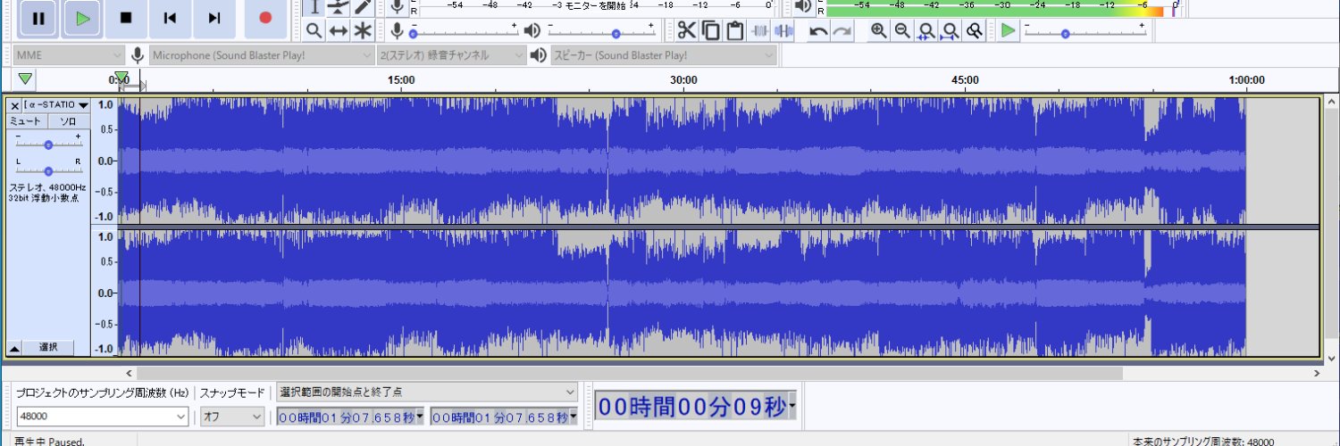Select the Multi-tool asterisk icon
This screenshot has height=446, width=1340.
pyautogui.click(x=362, y=31)
